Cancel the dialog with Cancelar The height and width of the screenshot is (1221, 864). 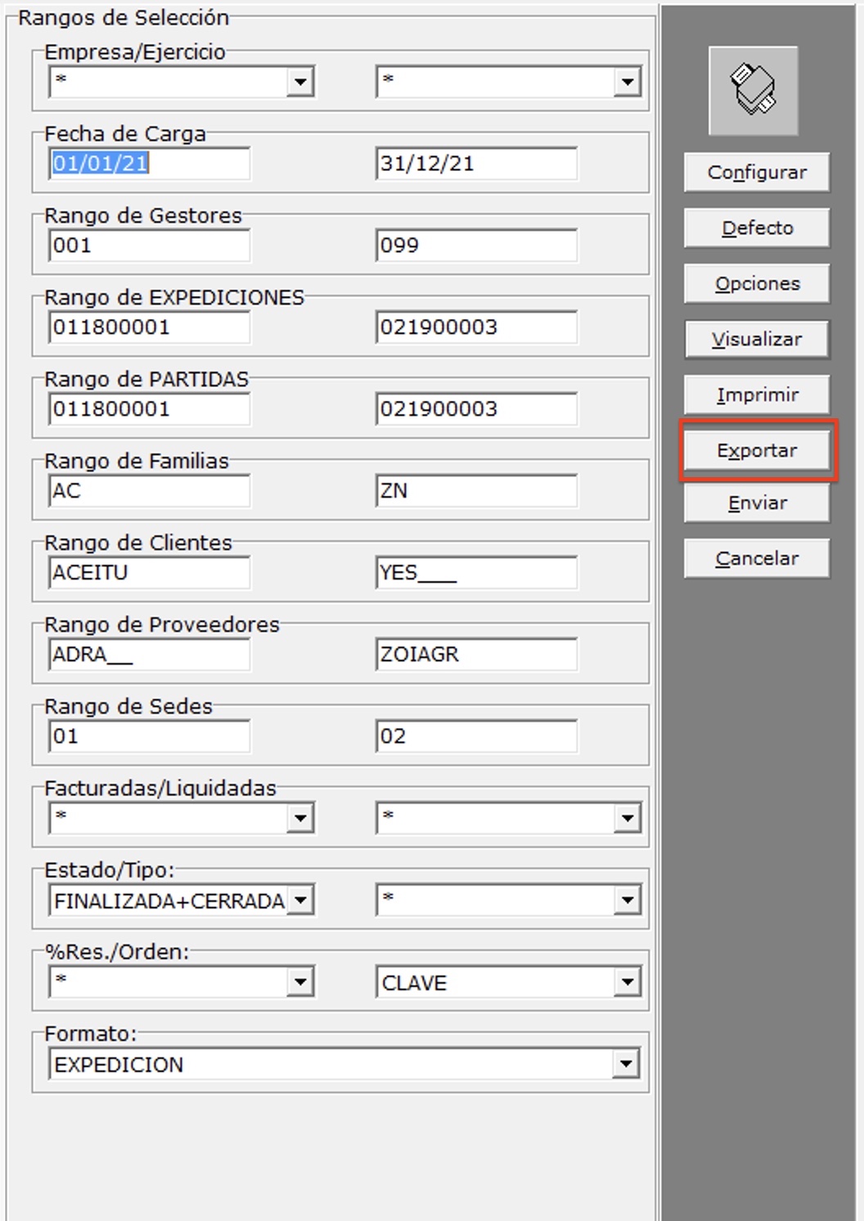[756, 559]
